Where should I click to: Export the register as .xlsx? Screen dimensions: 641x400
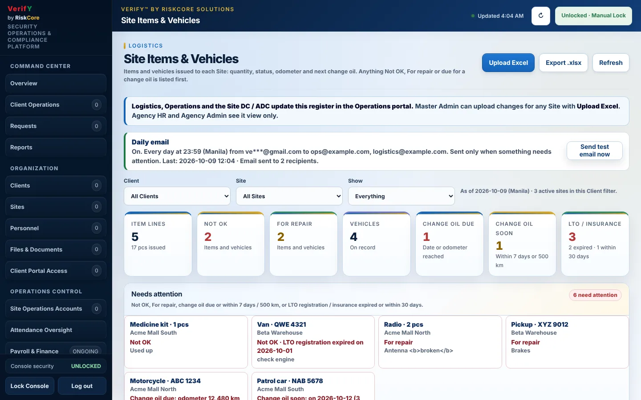coord(564,63)
